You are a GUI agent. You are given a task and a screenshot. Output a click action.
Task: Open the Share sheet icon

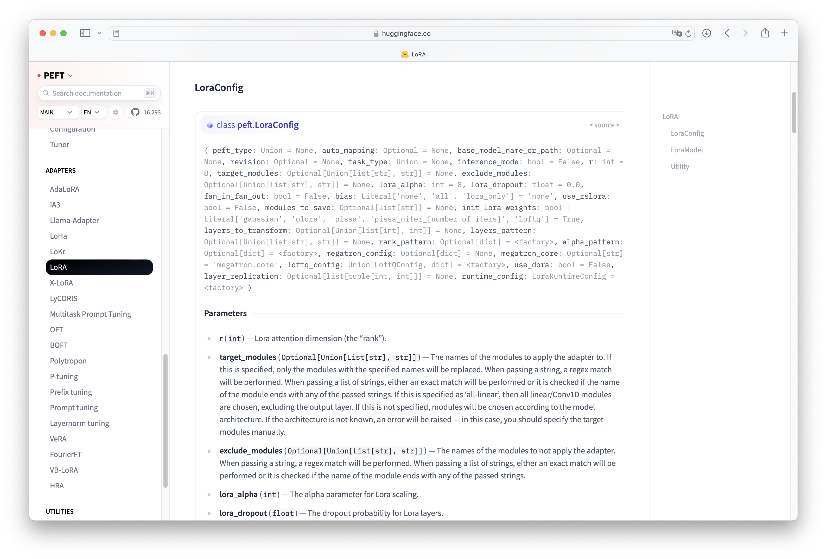(x=765, y=33)
